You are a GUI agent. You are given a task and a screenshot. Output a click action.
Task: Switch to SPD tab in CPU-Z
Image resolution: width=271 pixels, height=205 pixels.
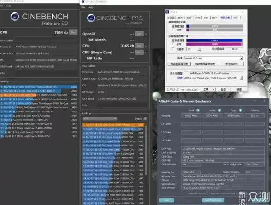[x=206, y=18]
